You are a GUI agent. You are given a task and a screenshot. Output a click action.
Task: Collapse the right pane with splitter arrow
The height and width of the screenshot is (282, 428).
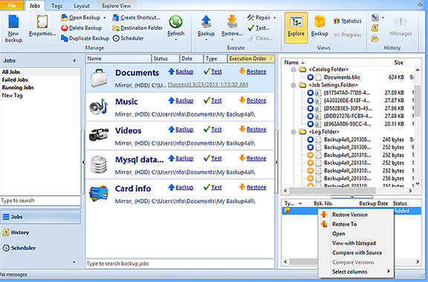point(276,163)
